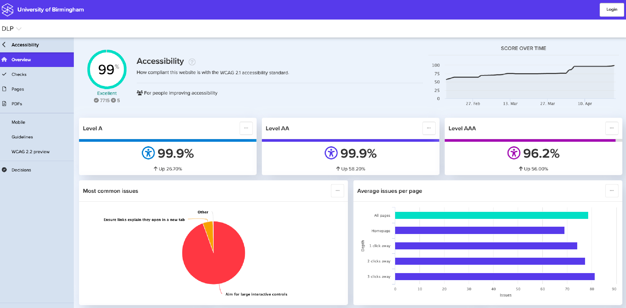Click the Decisions checkmark circle icon

[x=4, y=170]
